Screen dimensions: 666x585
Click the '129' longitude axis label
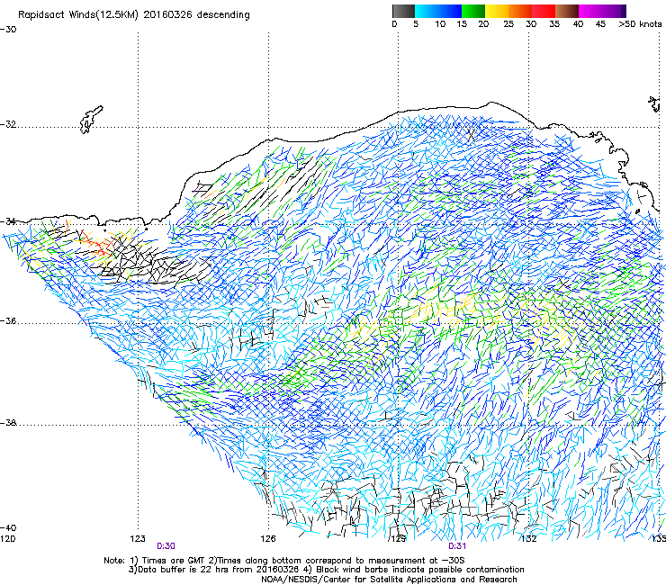(x=398, y=539)
